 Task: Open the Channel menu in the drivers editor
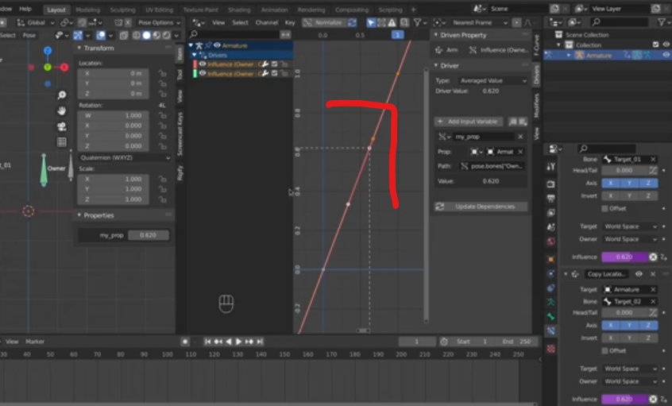tap(267, 23)
